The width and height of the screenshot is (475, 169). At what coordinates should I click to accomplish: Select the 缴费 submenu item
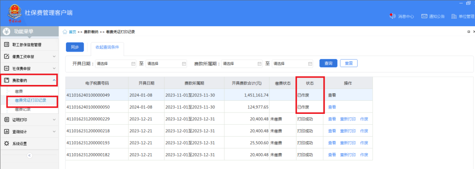coord(19,91)
